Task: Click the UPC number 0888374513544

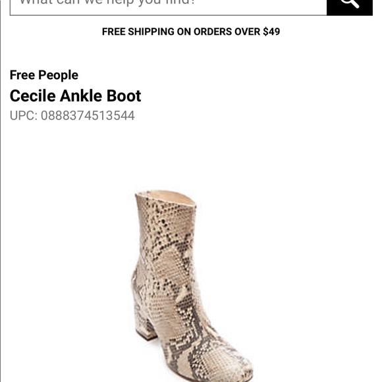Action: [x=88, y=115]
